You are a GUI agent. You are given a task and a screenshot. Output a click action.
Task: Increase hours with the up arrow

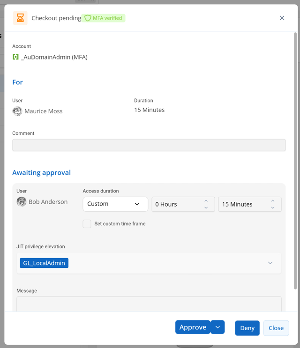tap(206, 200)
